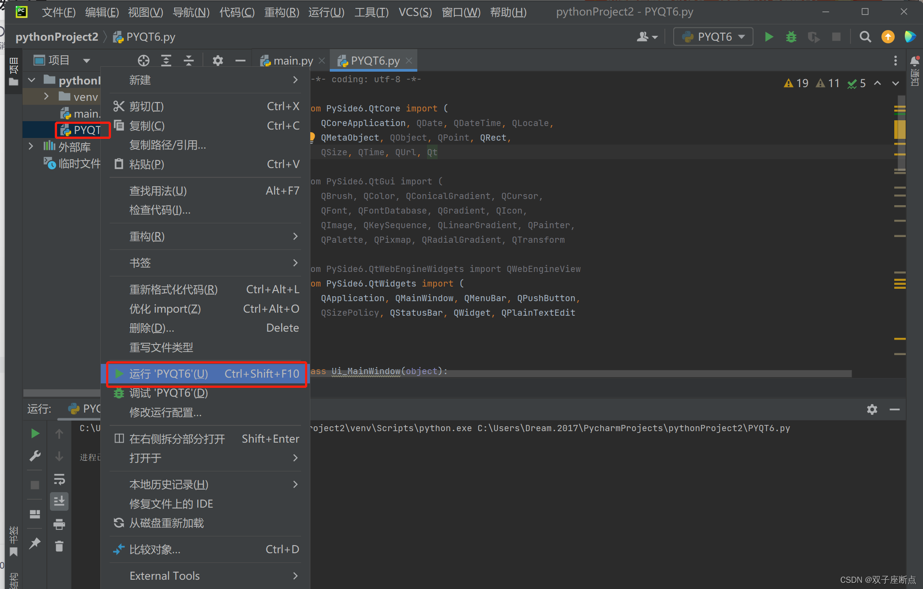Click the green Run button in toolbar

[x=769, y=37]
